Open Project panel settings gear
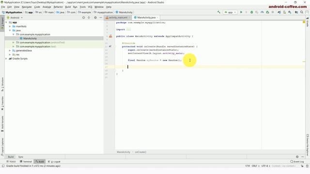310x174 pixels. point(95,17)
